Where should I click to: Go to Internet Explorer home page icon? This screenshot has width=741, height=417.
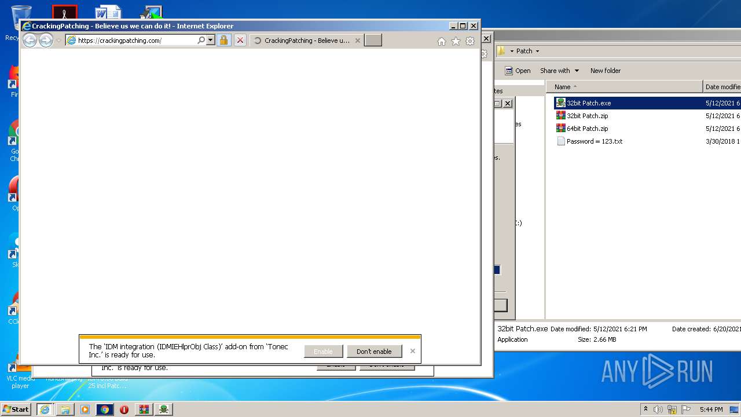pyautogui.click(x=442, y=41)
